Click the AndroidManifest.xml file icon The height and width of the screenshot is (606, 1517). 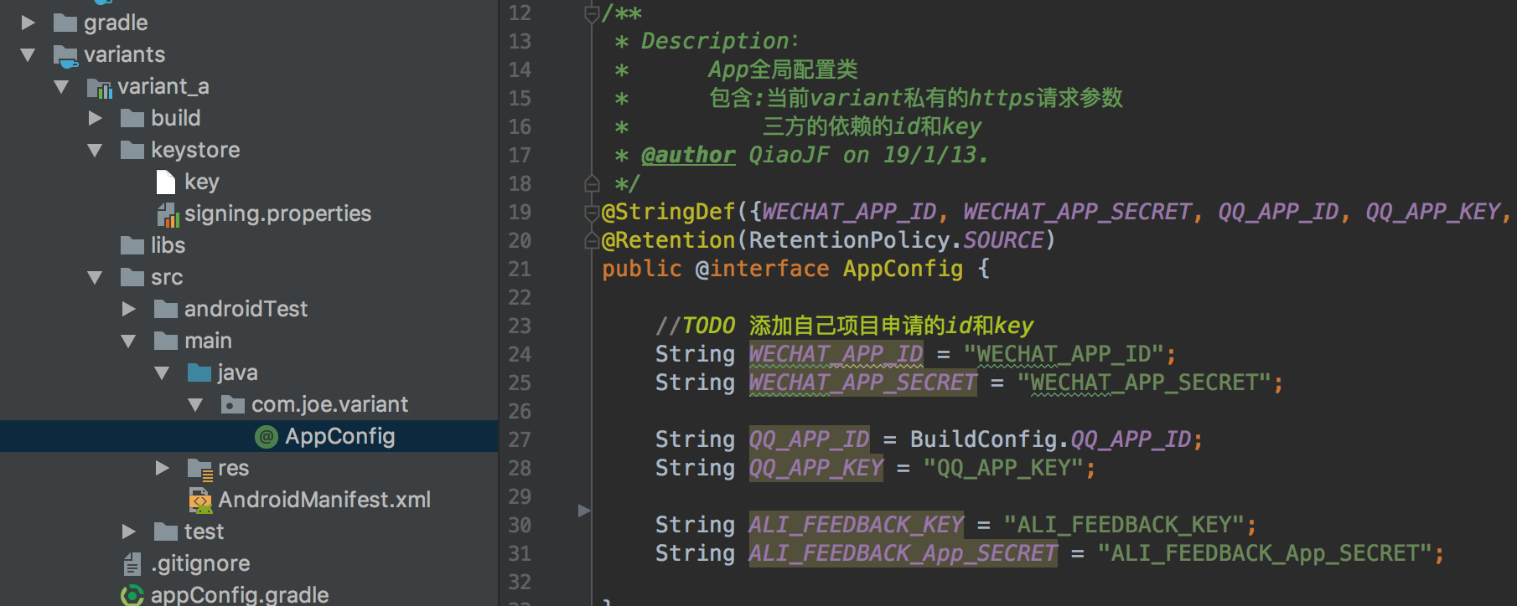(200, 500)
